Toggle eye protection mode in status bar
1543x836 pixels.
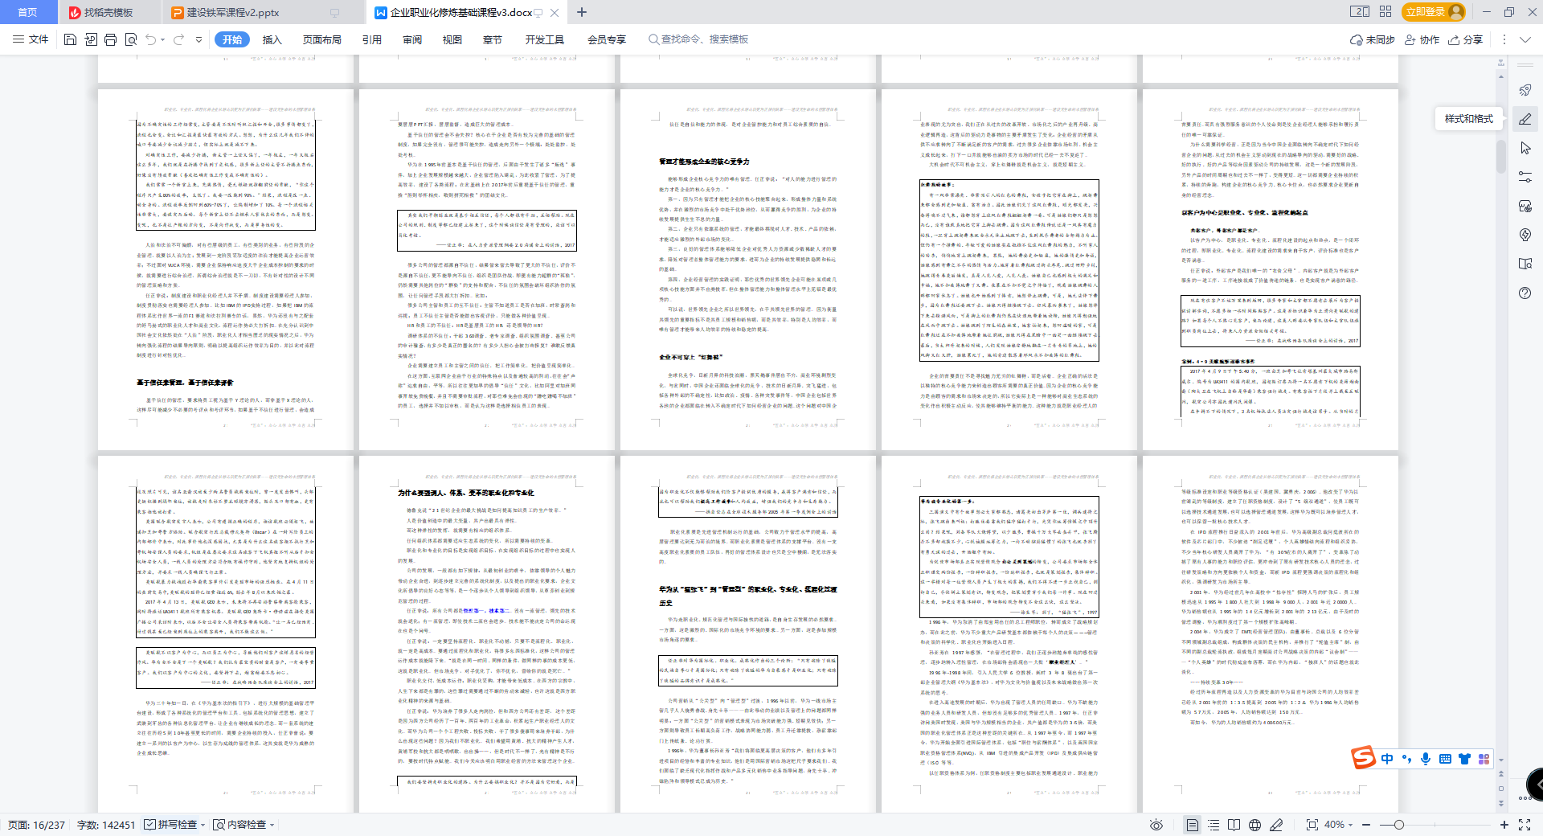(1156, 825)
